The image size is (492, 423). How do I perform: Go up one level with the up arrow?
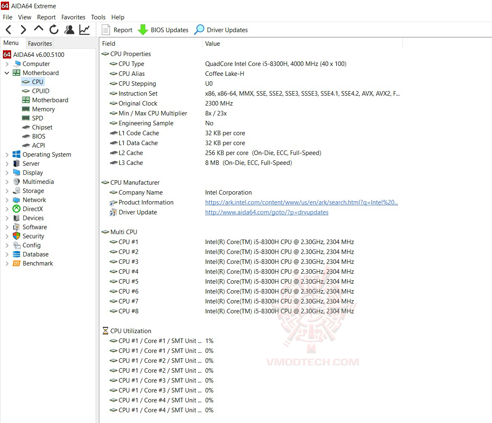(x=39, y=28)
